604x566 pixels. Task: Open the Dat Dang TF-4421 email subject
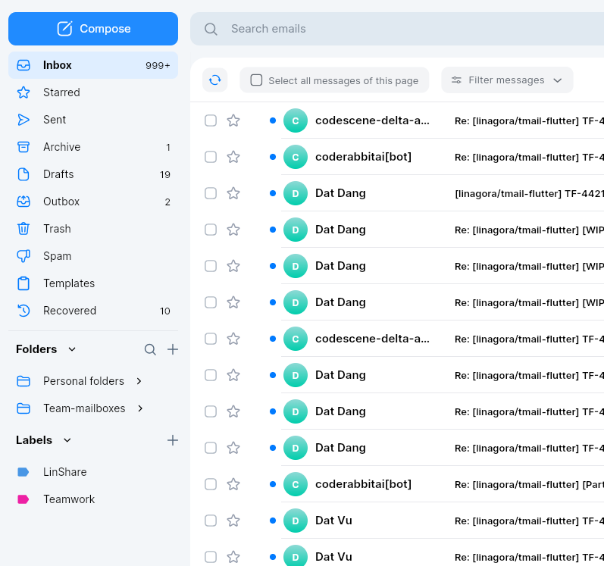(x=529, y=194)
